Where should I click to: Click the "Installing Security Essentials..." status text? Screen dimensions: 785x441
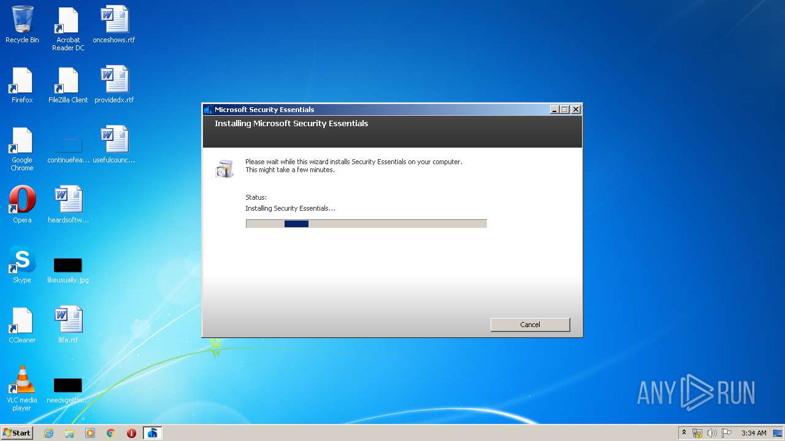pyautogui.click(x=290, y=208)
